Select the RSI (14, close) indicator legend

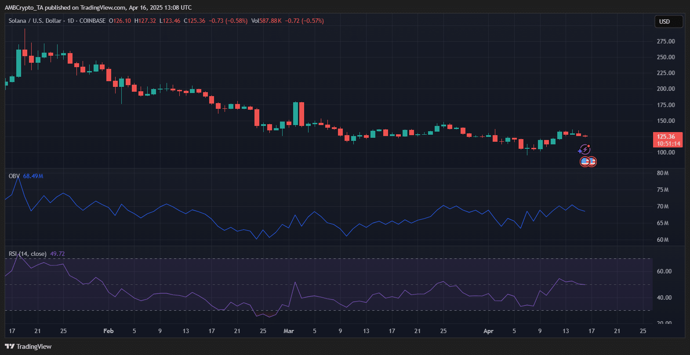[27, 254]
